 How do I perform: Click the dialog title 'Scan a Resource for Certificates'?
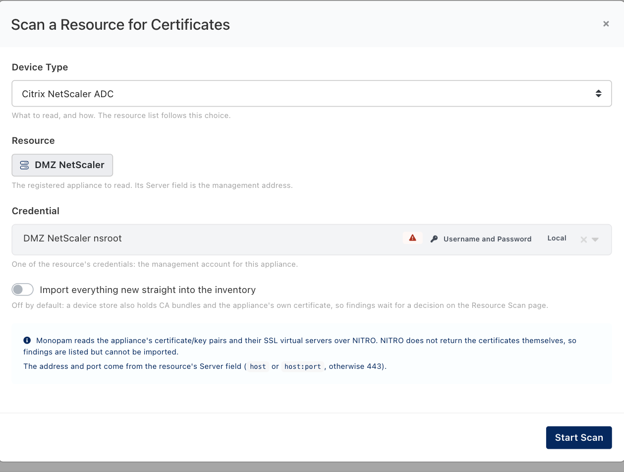point(120,25)
